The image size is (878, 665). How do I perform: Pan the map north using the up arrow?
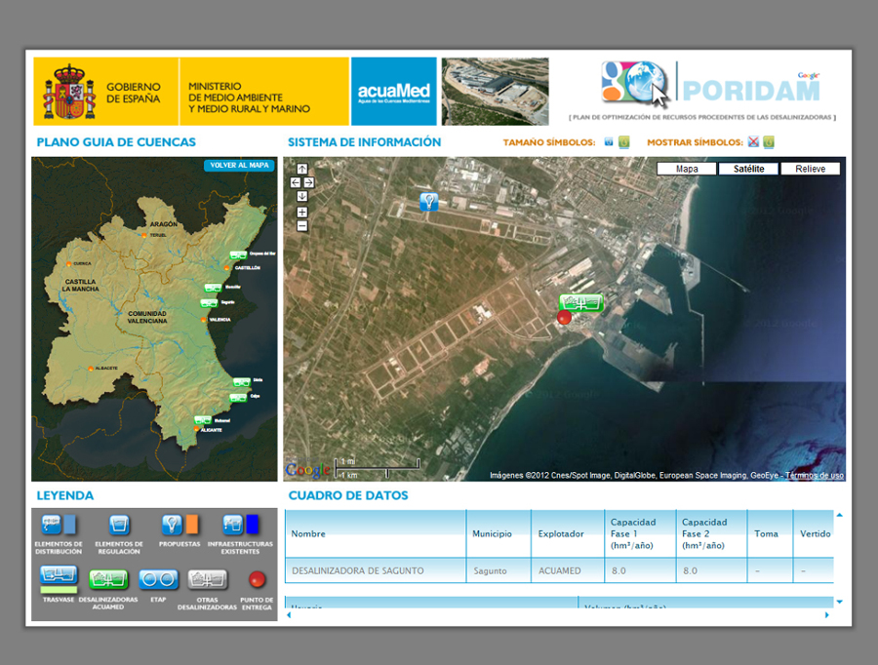(x=302, y=169)
